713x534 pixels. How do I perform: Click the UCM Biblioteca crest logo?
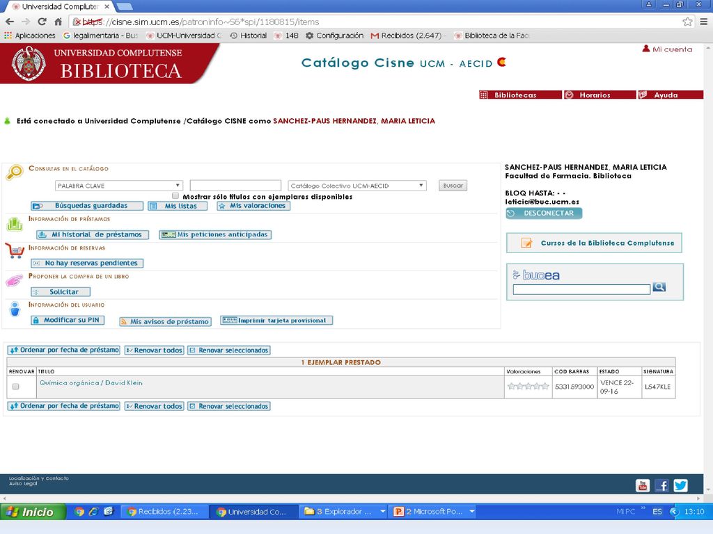point(29,63)
